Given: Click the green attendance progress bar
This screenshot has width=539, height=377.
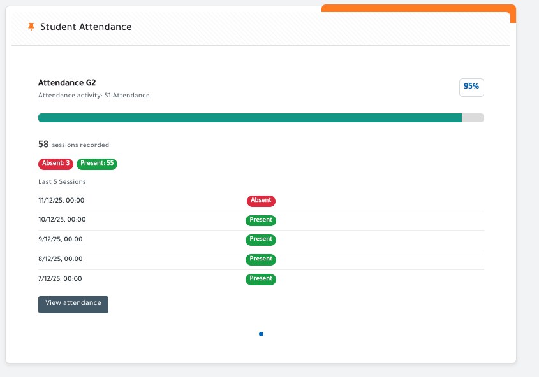Looking at the screenshot, I should (x=261, y=118).
